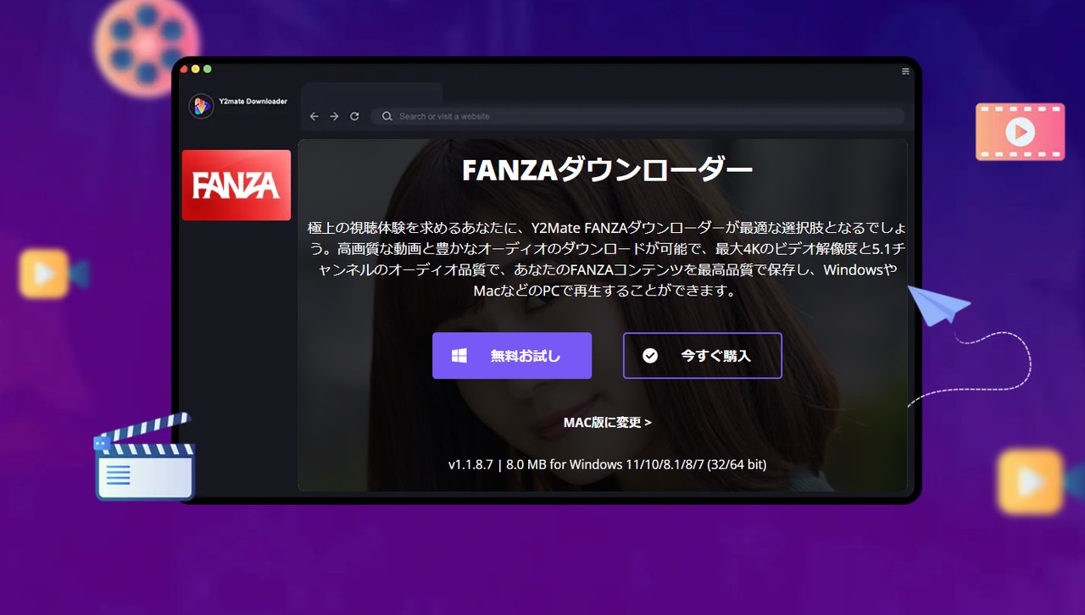
Task: Click the green maximize window dot
Action: point(208,69)
